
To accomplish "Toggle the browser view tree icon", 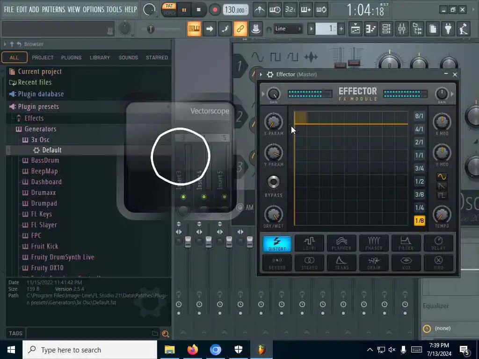I will tap(417, 29).
